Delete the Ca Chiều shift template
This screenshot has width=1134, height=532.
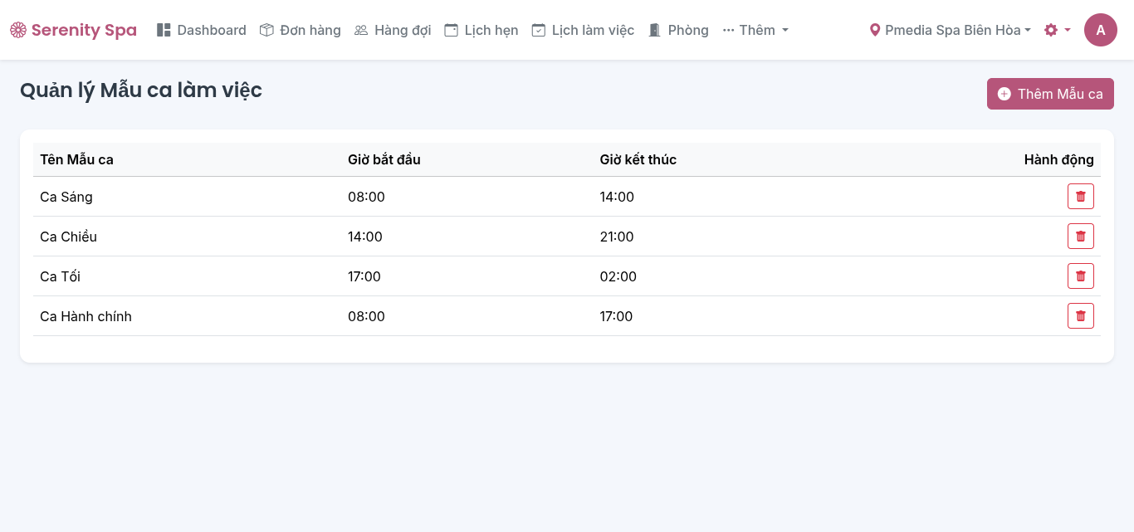1080,237
